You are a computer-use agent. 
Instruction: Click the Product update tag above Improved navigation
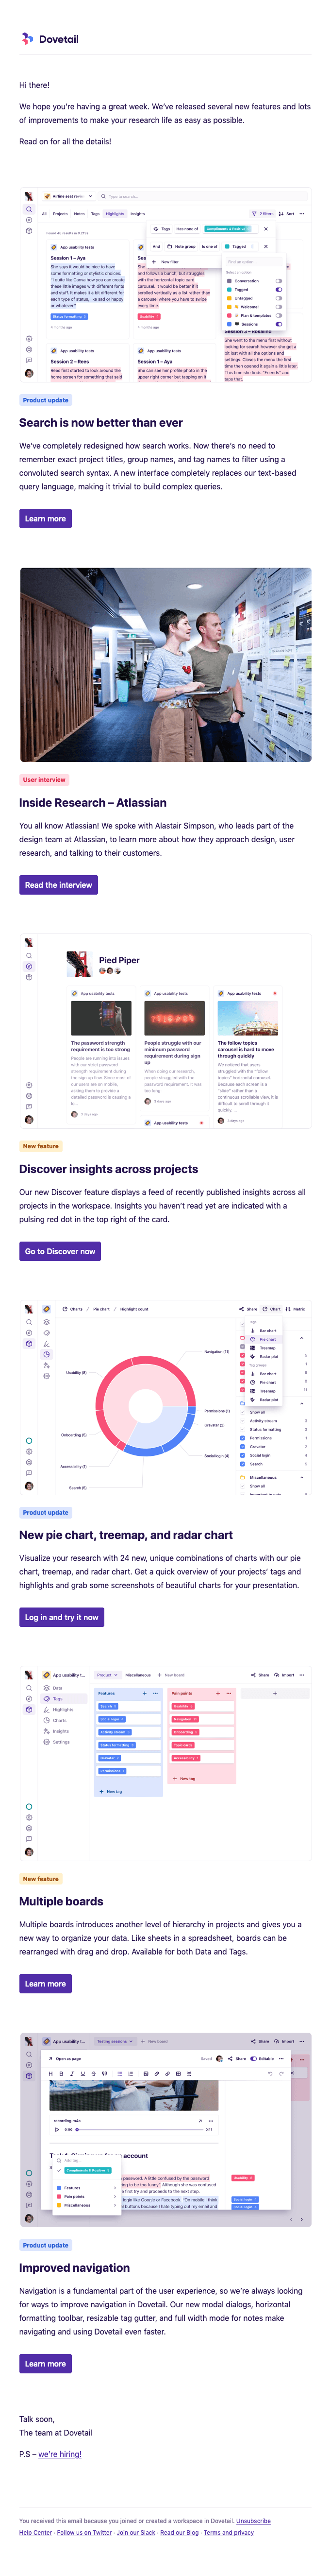pyautogui.click(x=45, y=2245)
